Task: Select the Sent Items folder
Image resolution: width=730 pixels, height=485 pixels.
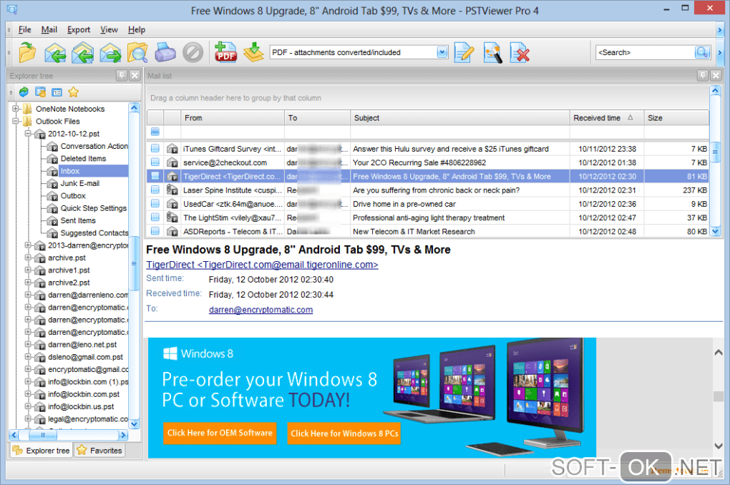Action: tap(78, 220)
